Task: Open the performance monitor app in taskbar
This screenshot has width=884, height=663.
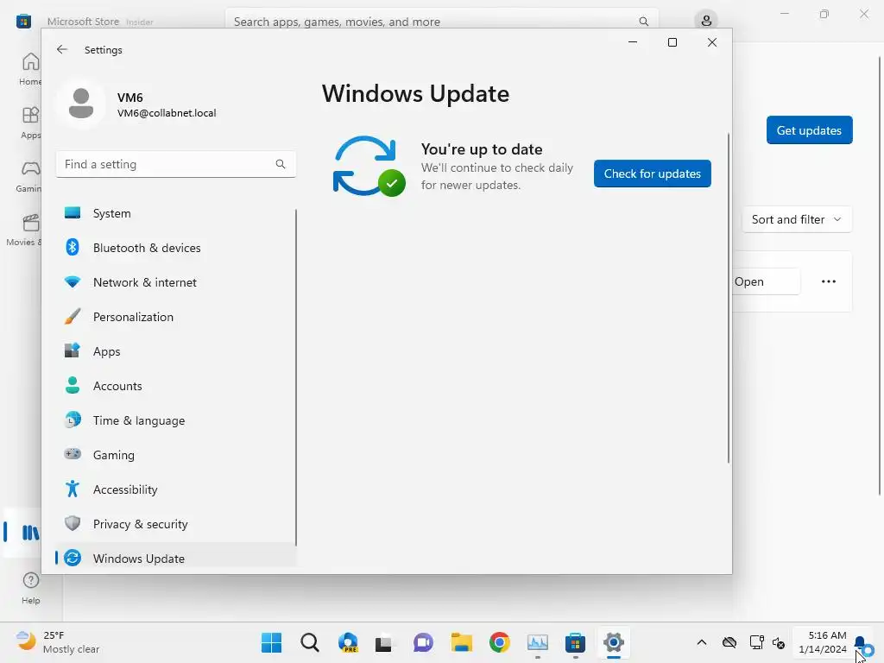Action: click(537, 642)
